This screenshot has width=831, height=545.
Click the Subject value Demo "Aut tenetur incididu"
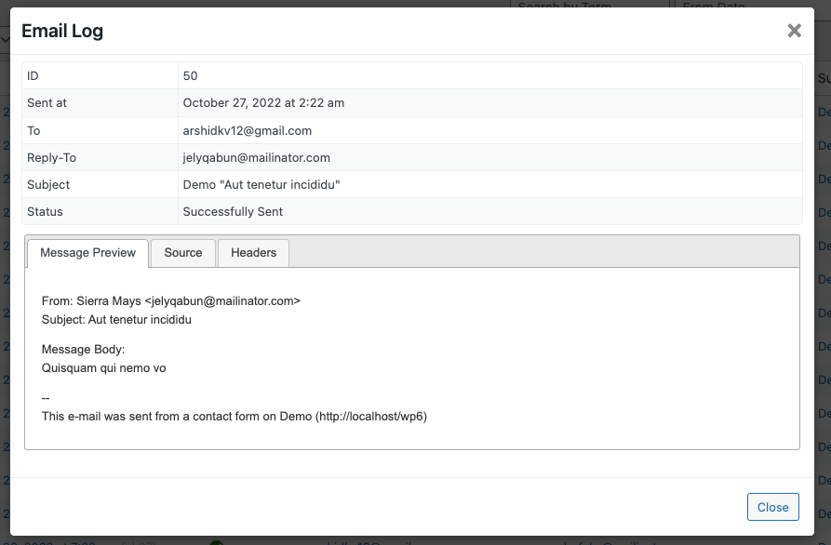coord(261,184)
